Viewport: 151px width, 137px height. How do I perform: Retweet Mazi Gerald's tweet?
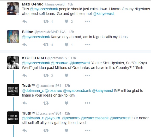pyautogui.click(x=46, y=21)
